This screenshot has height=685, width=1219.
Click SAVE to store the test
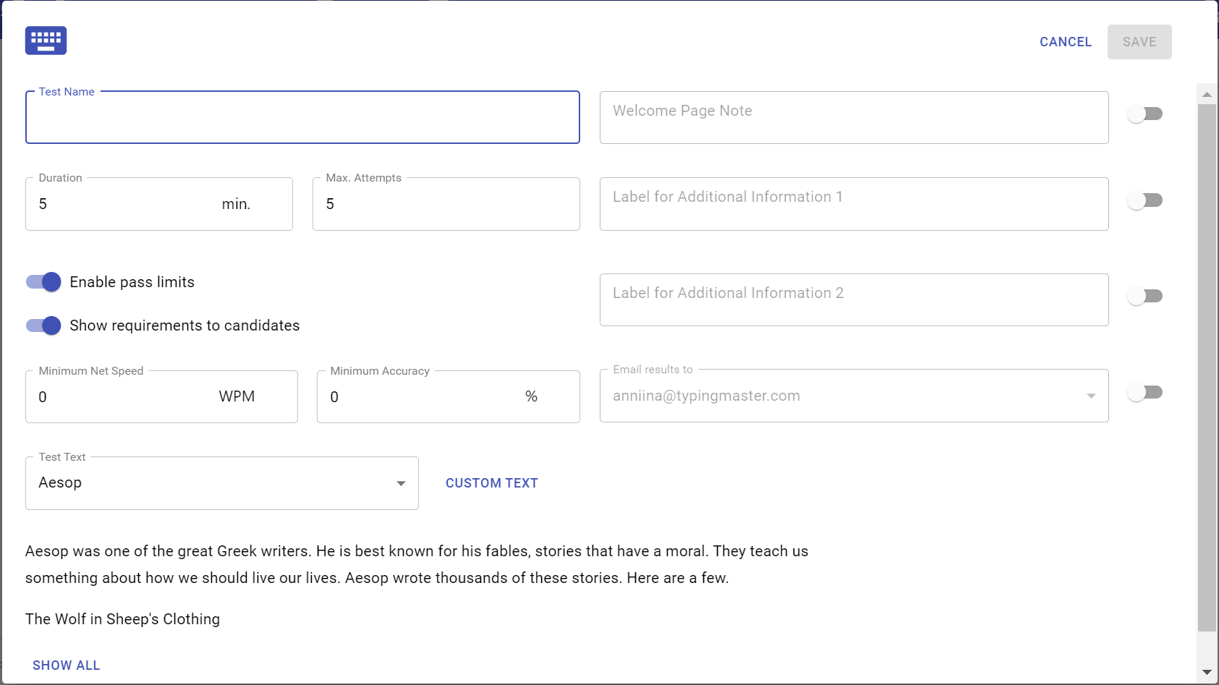point(1139,41)
